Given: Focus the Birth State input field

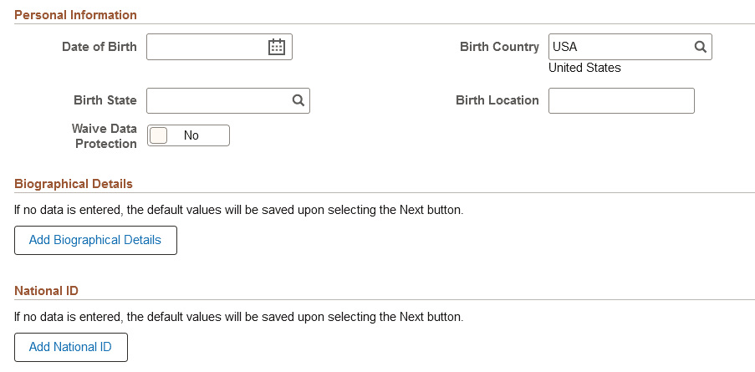Looking at the screenshot, I should click(x=217, y=100).
